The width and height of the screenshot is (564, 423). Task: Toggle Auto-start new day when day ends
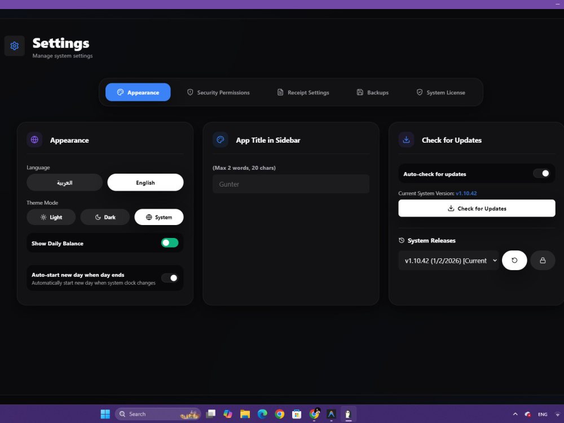click(169, 278)
